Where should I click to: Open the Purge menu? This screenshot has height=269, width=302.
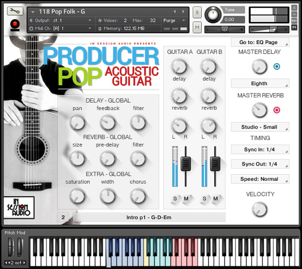[x=174, y=21]
